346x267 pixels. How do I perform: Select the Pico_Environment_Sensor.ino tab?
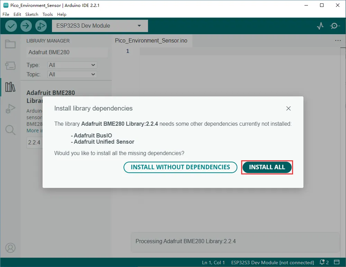[151, 41]
